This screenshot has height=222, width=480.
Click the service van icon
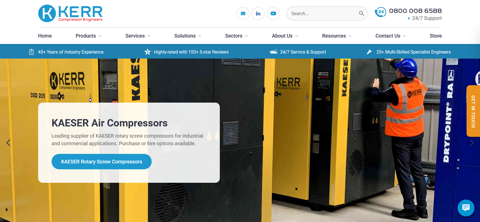pos(274,52)
